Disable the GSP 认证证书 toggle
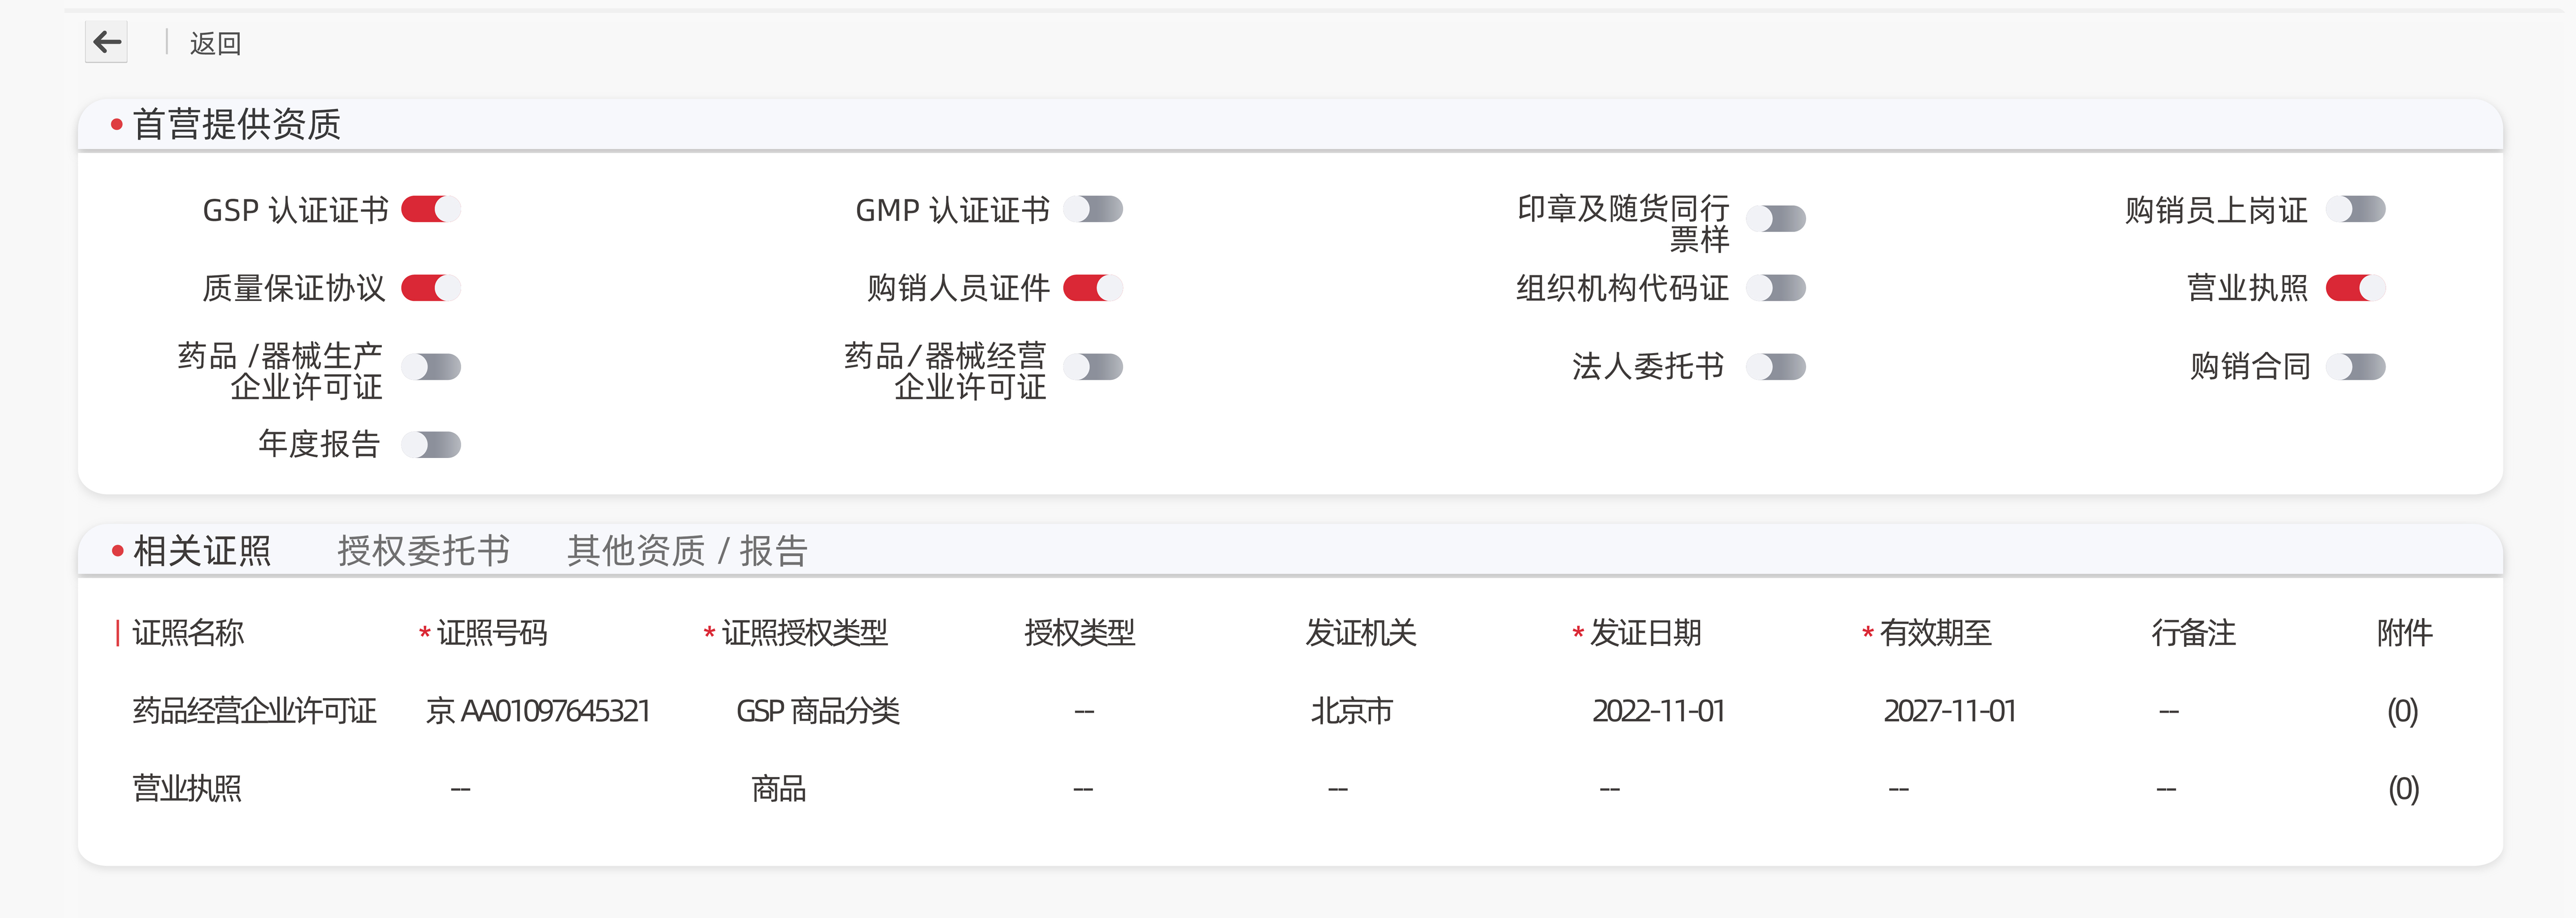Screen dimensions: 2576x918 point(431,209)
